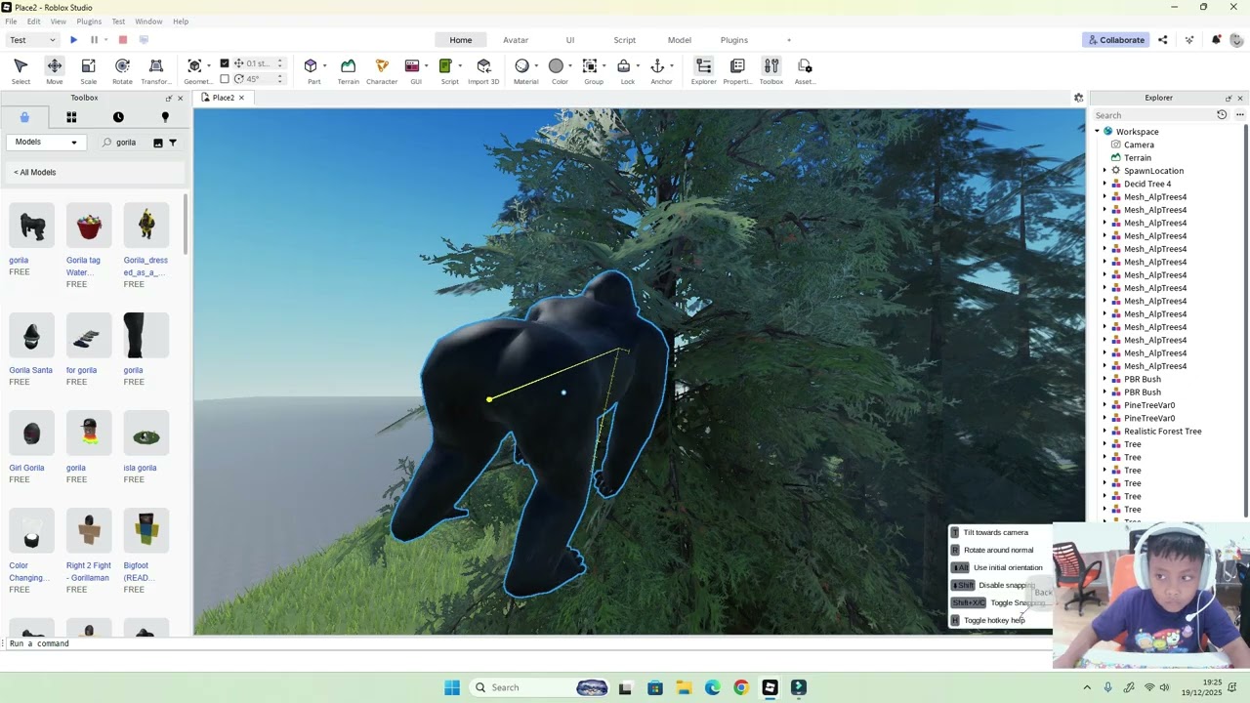The width and height of the screenshot is (1250, 703).
Task: Choose the Select tool
Action: 21,70
